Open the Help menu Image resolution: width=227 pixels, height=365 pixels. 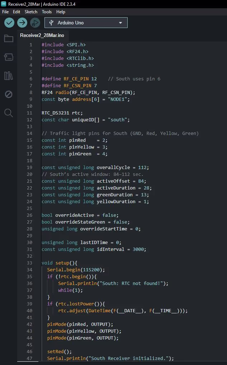click(61, 12)
